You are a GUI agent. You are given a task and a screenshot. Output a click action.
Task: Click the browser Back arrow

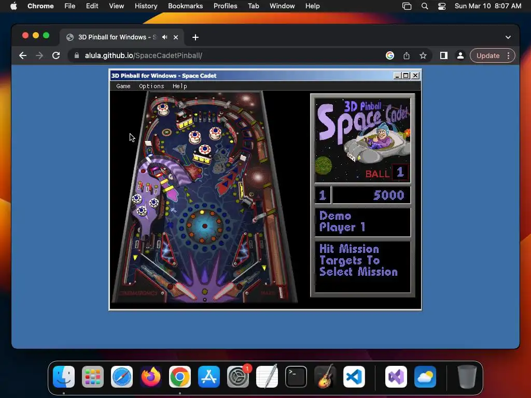[x=23, y=55]
